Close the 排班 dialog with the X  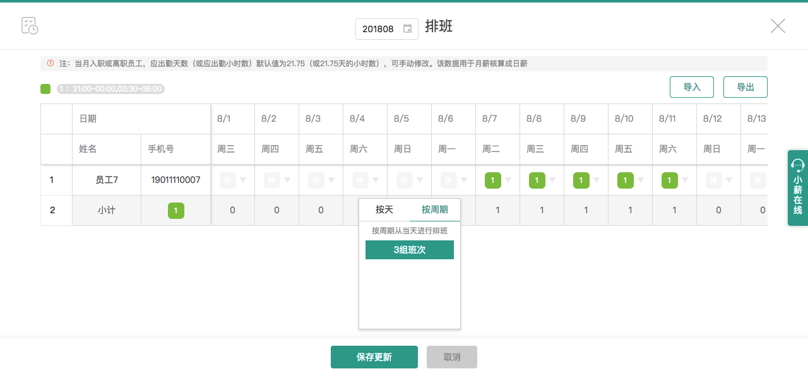[778, 26]
